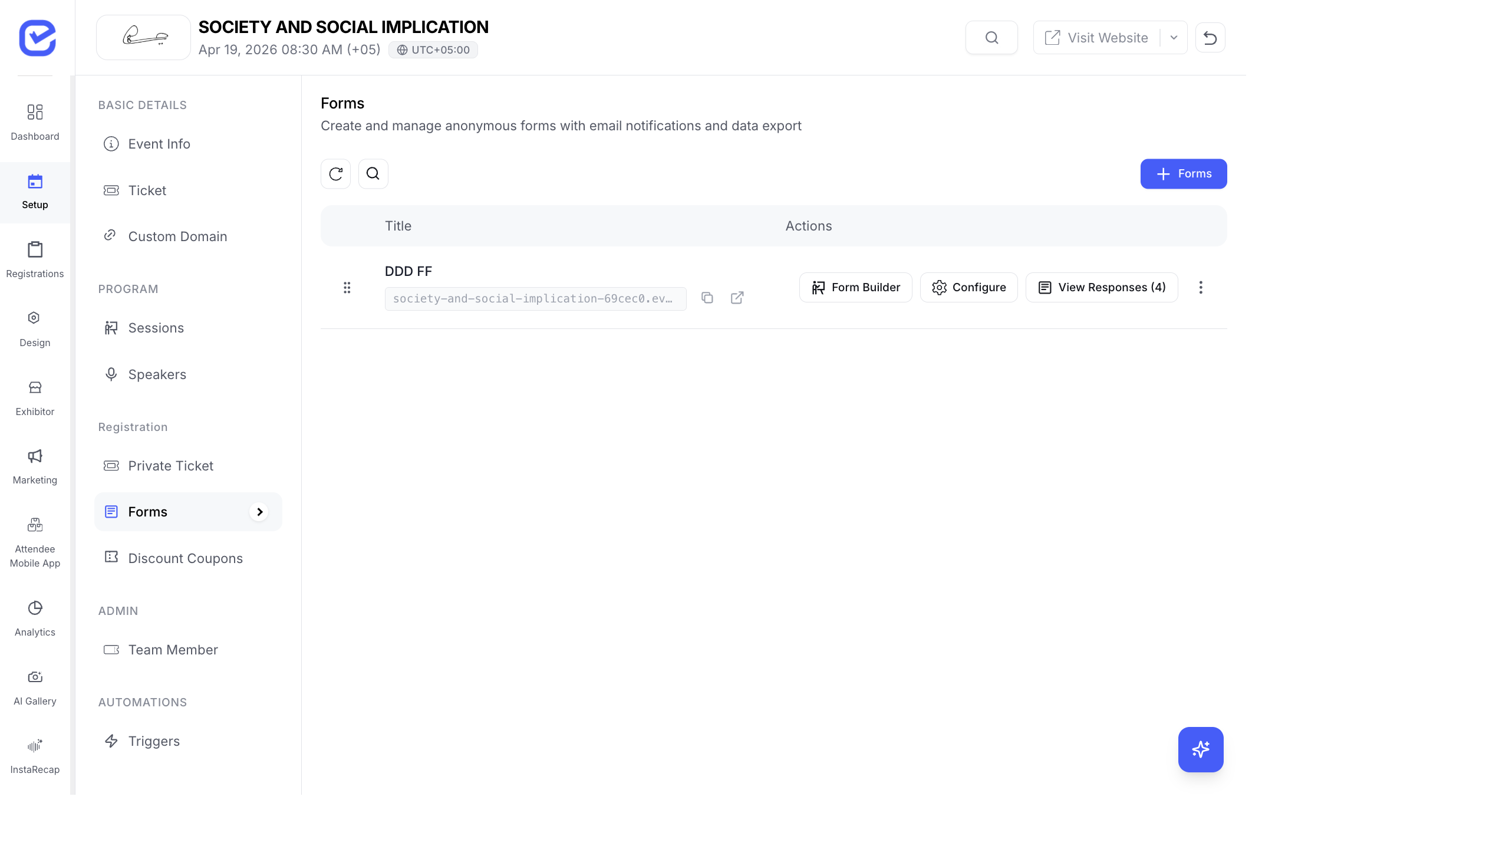Select Forms in setup menu
The image size is (1509, 849).
coord(189,512)
